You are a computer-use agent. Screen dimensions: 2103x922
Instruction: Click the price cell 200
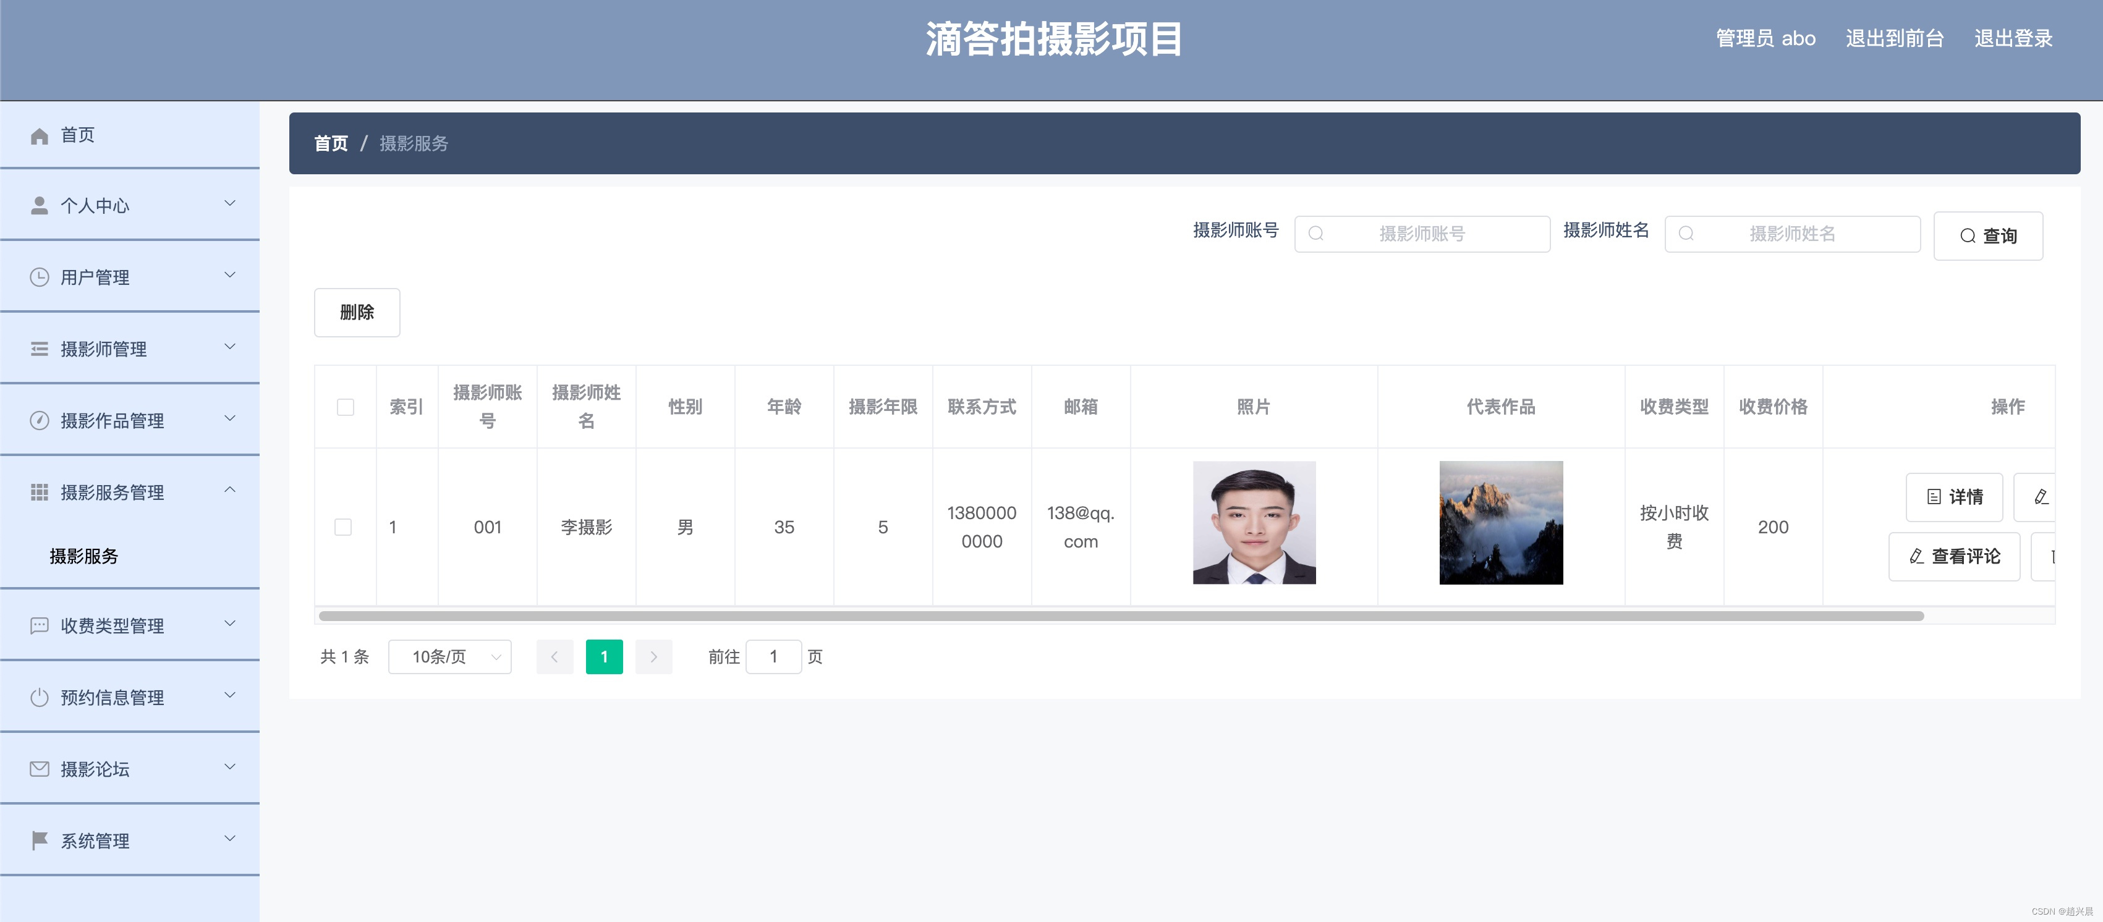(x=1772, y=527)
